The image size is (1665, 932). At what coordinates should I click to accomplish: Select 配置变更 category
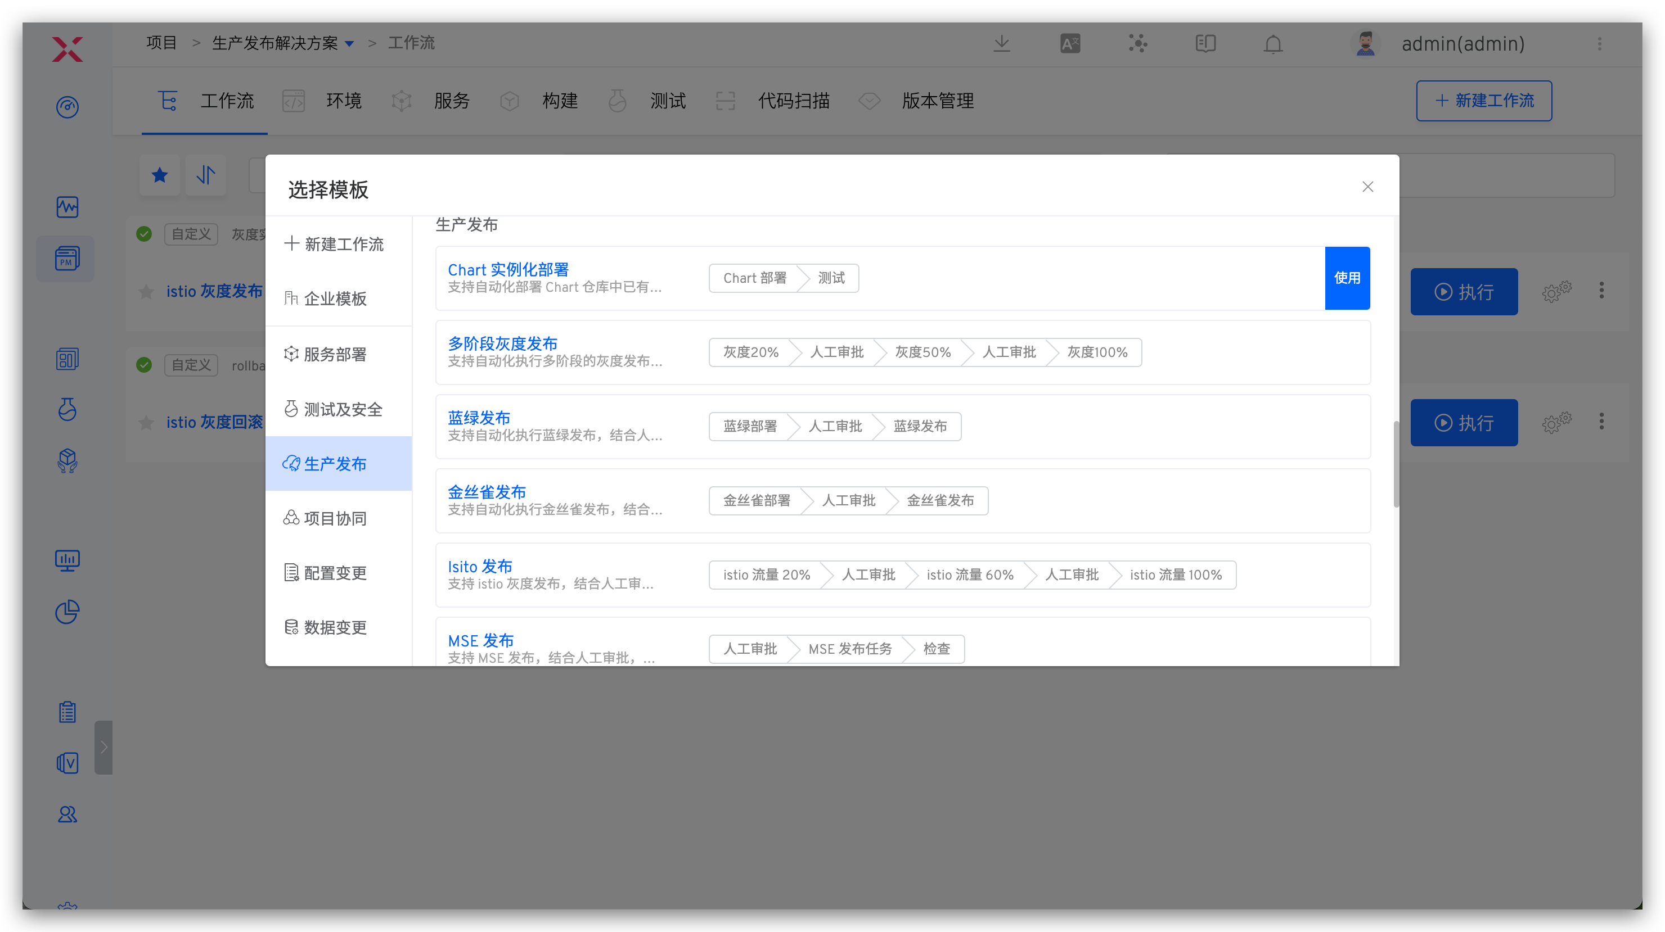[339, 572]
